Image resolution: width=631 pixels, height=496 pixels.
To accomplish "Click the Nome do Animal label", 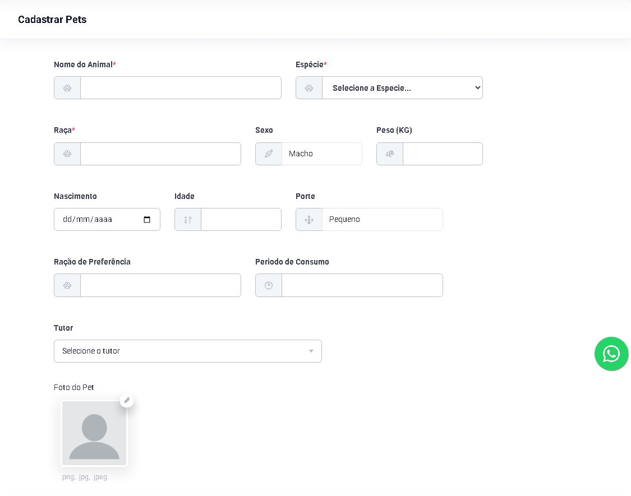I will [x=85, y=64].
